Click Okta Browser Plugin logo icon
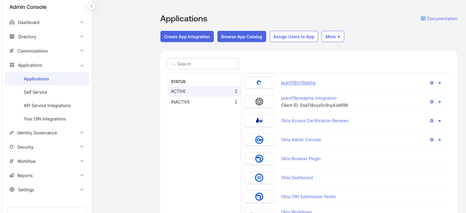466x213 pixels. [259, 159]
